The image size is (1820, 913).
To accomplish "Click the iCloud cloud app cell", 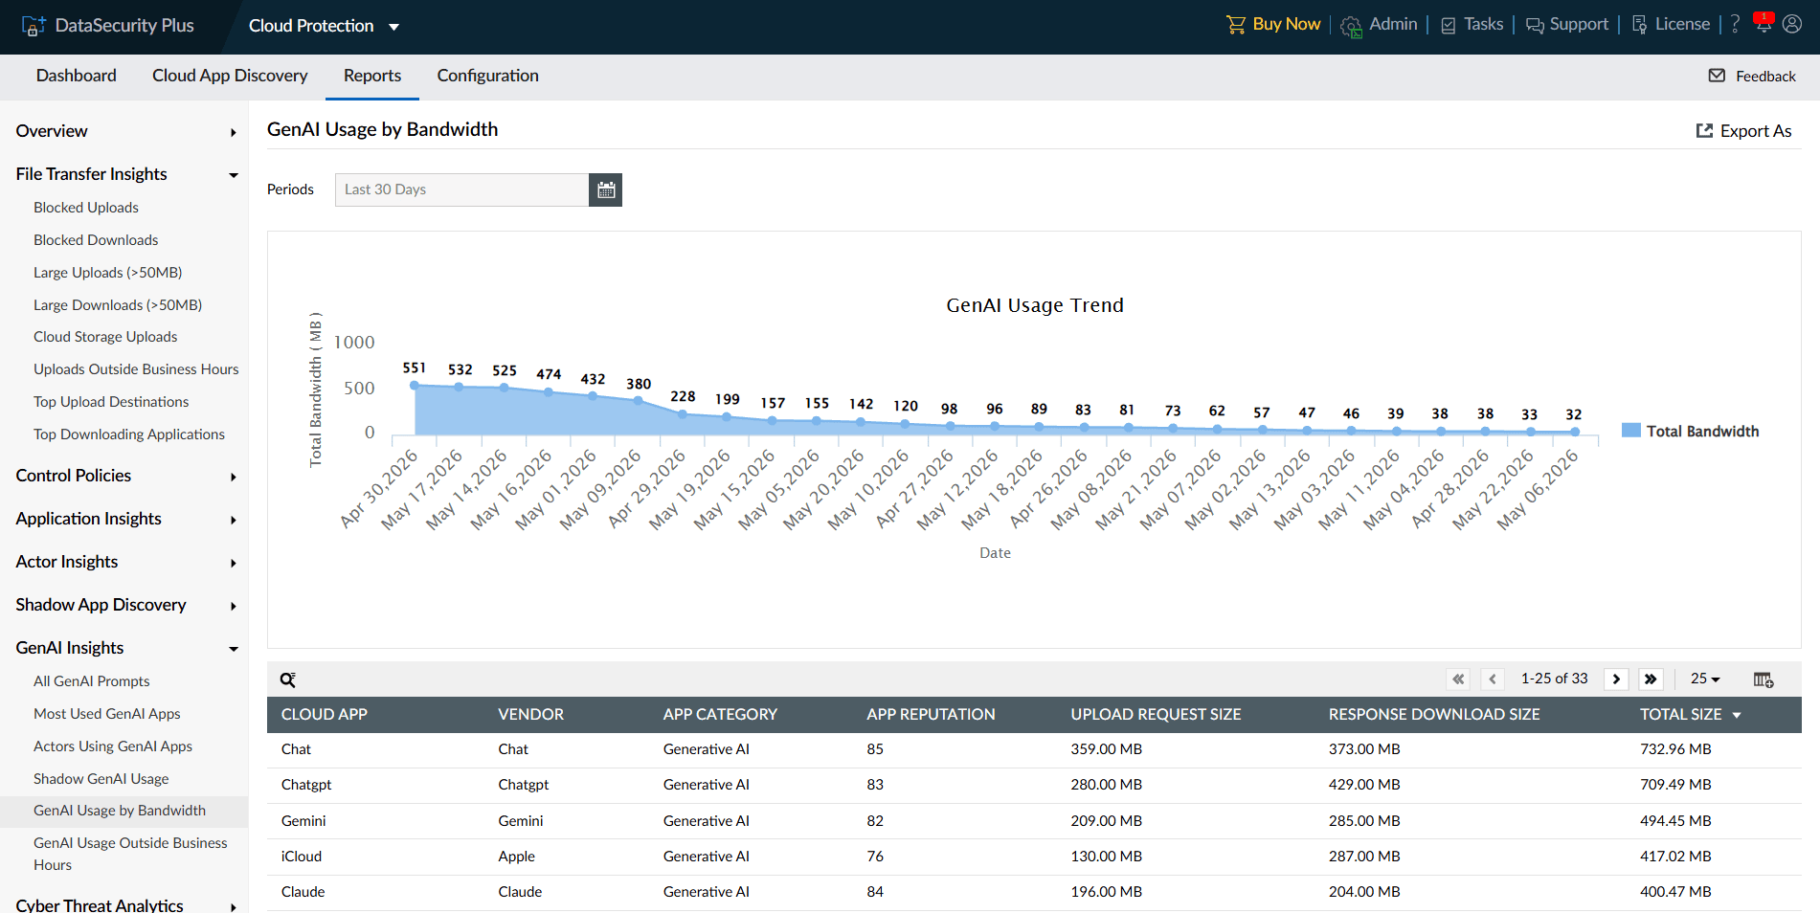I will click(x=302, y=857).
